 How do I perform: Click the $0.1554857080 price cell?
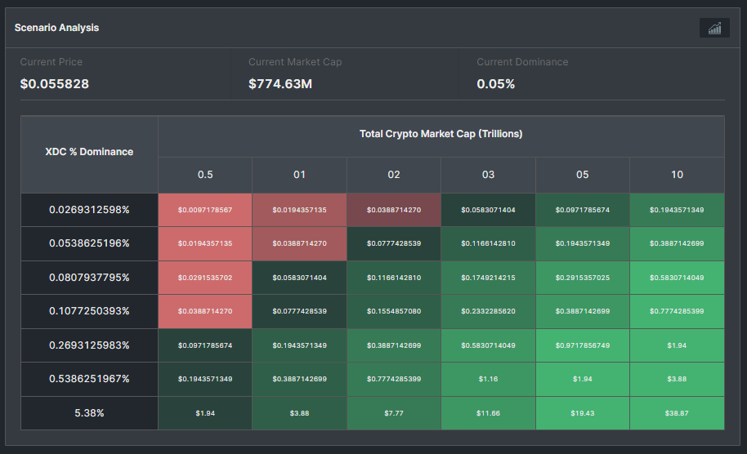pos(394,312)
